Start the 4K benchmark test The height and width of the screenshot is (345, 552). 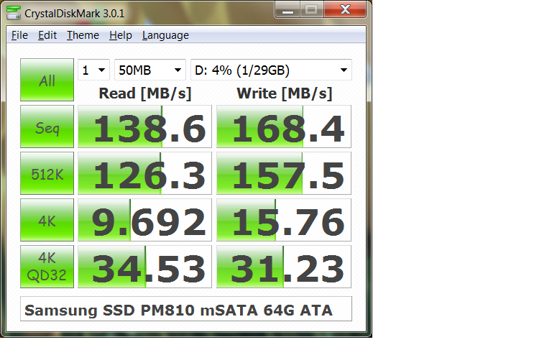pyautogui.click(x=47, y=220)
